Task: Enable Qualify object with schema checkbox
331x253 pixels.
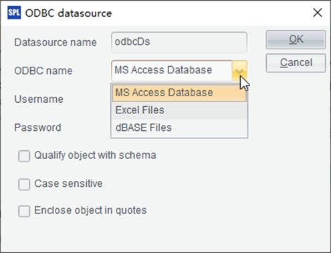Action: (24, 156)
